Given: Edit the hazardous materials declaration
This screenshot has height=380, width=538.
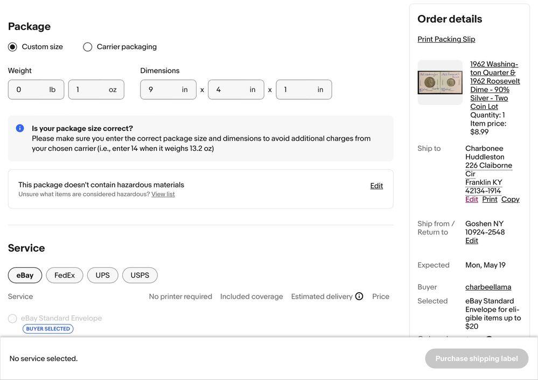Looking at the screenshot, I should [x=376, y=186].
